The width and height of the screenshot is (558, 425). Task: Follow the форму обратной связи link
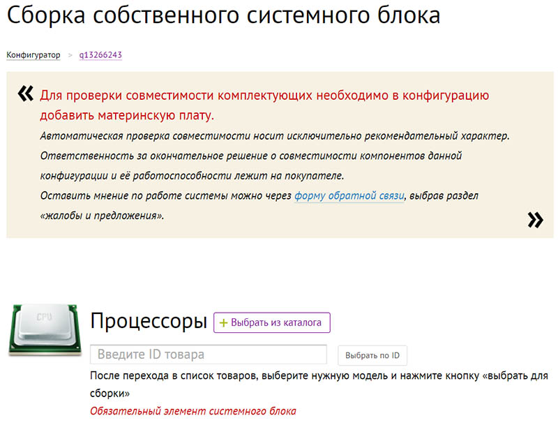349,196
